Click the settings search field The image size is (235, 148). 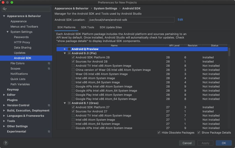point(26,9)
